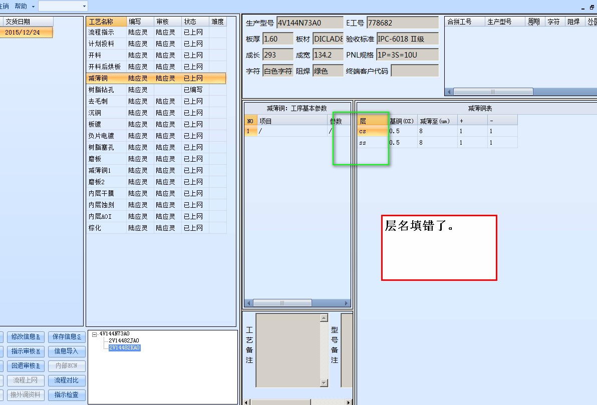
Task: Click the 合拼工号 table scroll-left arrow
Action: pyautogui.click(x=449, y=92)
